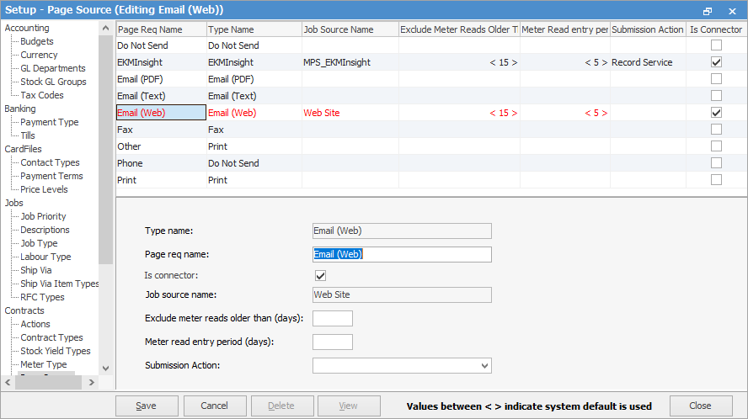748x419 pixels.
Task: Open the Submission Action dropdown
Action: click(484, 366)
